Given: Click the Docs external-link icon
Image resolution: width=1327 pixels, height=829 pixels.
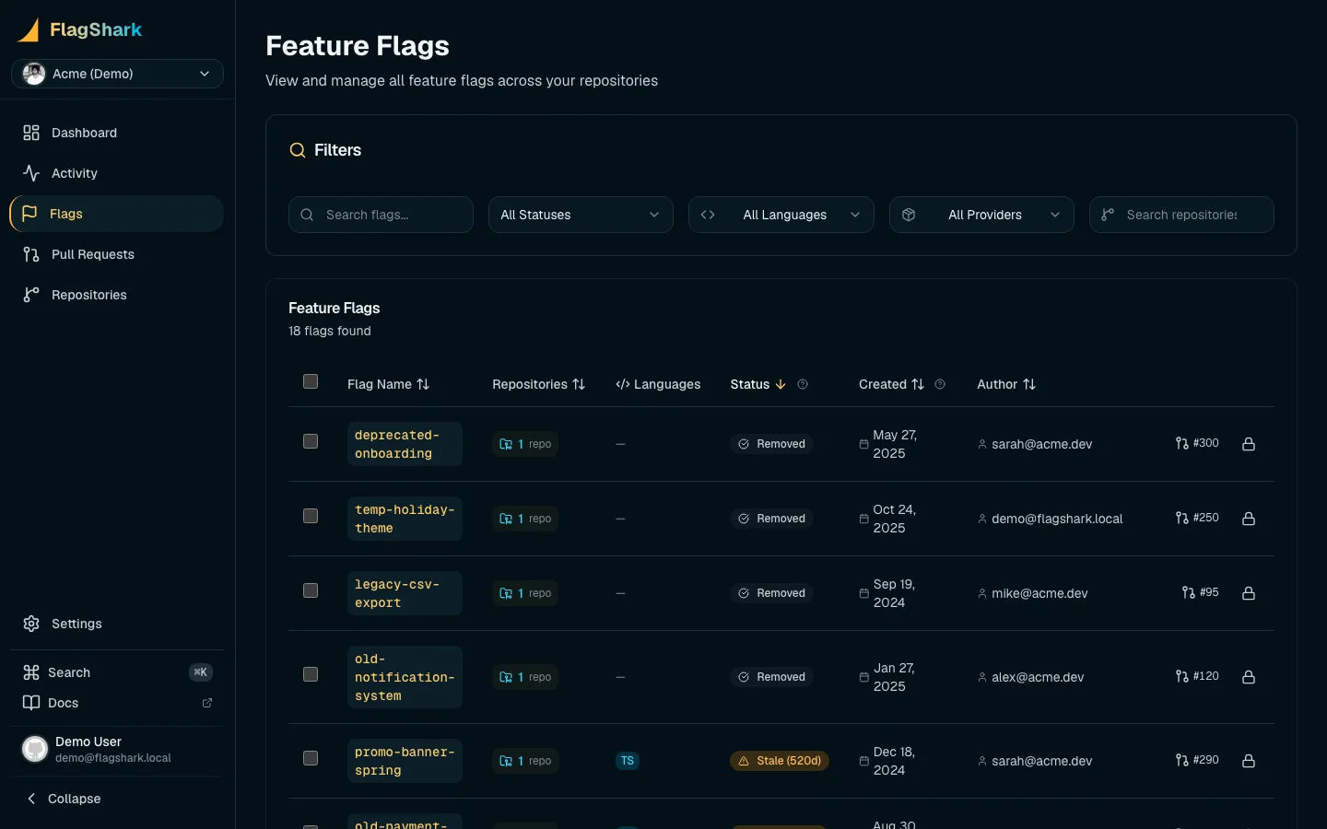Looking at the screenshot, I should (207, 703).
